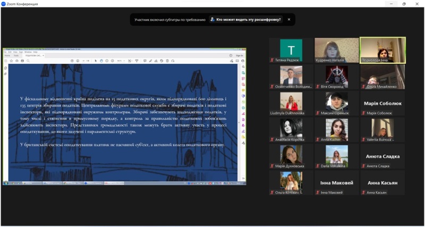Select Анюта Сладка name tile
Image resolution: width=425 pixels, height=227 pixels.
tap(382, 156)
